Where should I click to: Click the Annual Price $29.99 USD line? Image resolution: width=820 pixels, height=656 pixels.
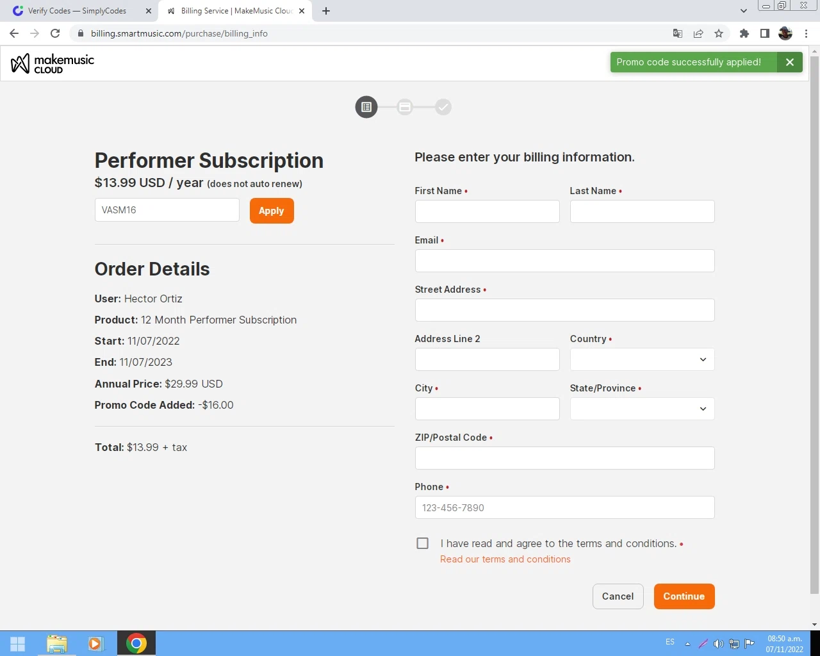(159, 384)
